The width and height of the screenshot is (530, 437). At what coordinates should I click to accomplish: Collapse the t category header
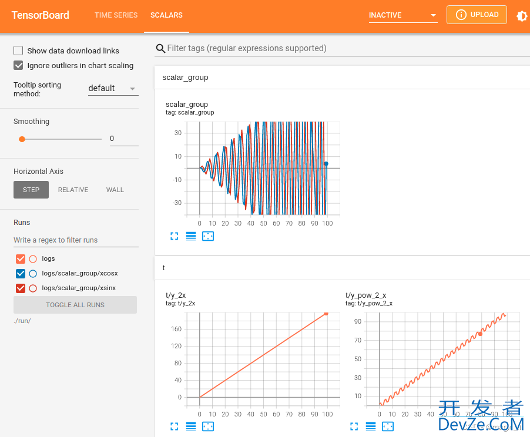342,268
